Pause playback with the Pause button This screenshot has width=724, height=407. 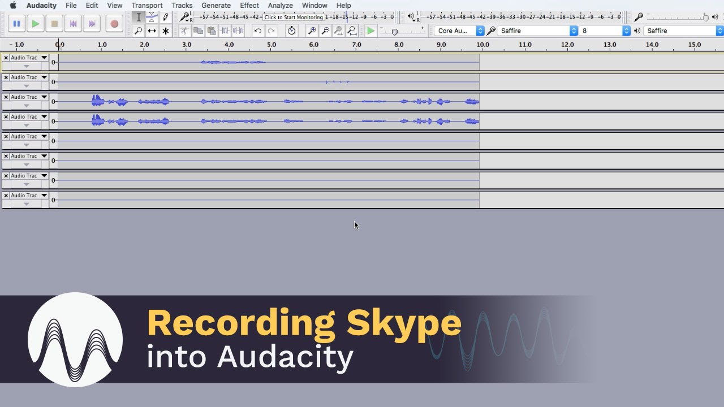point(16,23)
